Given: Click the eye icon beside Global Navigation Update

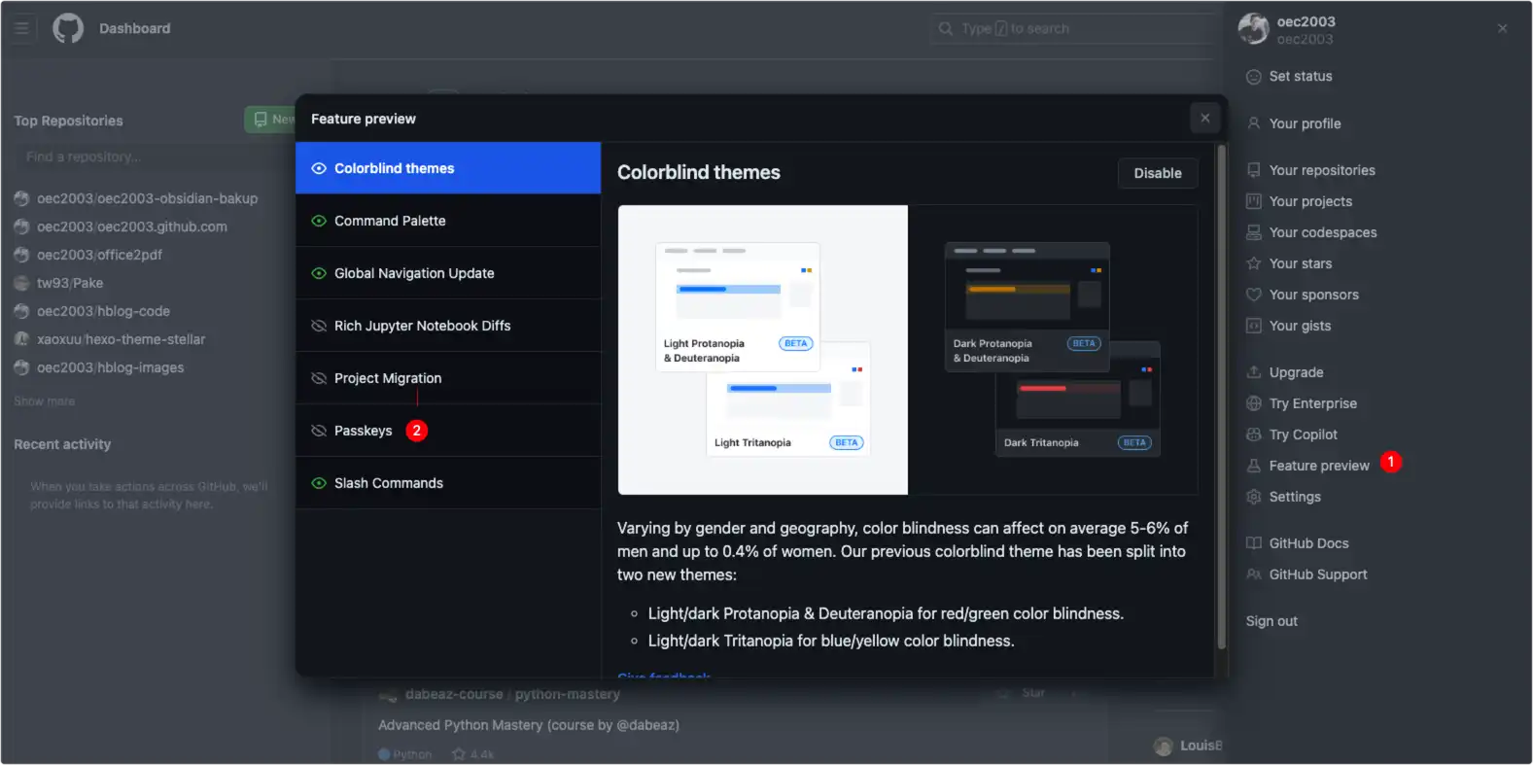Looking at the screenshot, I should tap(318, 273).
